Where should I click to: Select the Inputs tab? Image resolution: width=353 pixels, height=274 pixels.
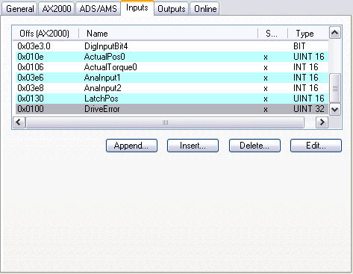point(137,7)
